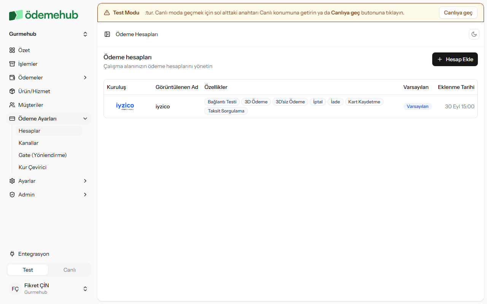Click the FÇ user avatar
Image resolution: width=487 pixels, height=304 pixels.
pos(15,289)
